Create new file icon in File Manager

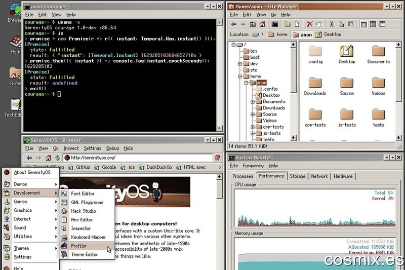point(297,24)
